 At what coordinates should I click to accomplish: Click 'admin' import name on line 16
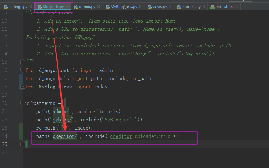[106, 70]
